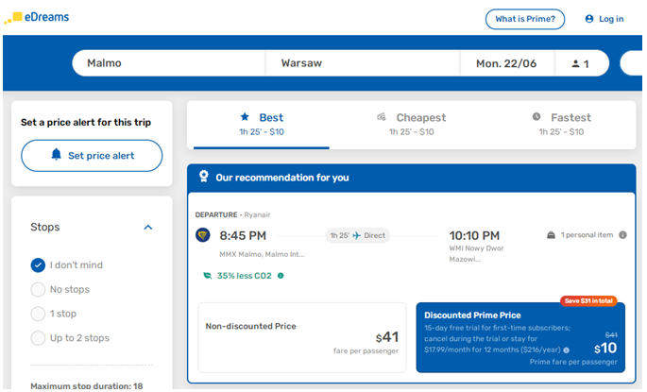Click the 1h 25' Direct duration pill
This screenshot has height=392, width=647.
357,235
